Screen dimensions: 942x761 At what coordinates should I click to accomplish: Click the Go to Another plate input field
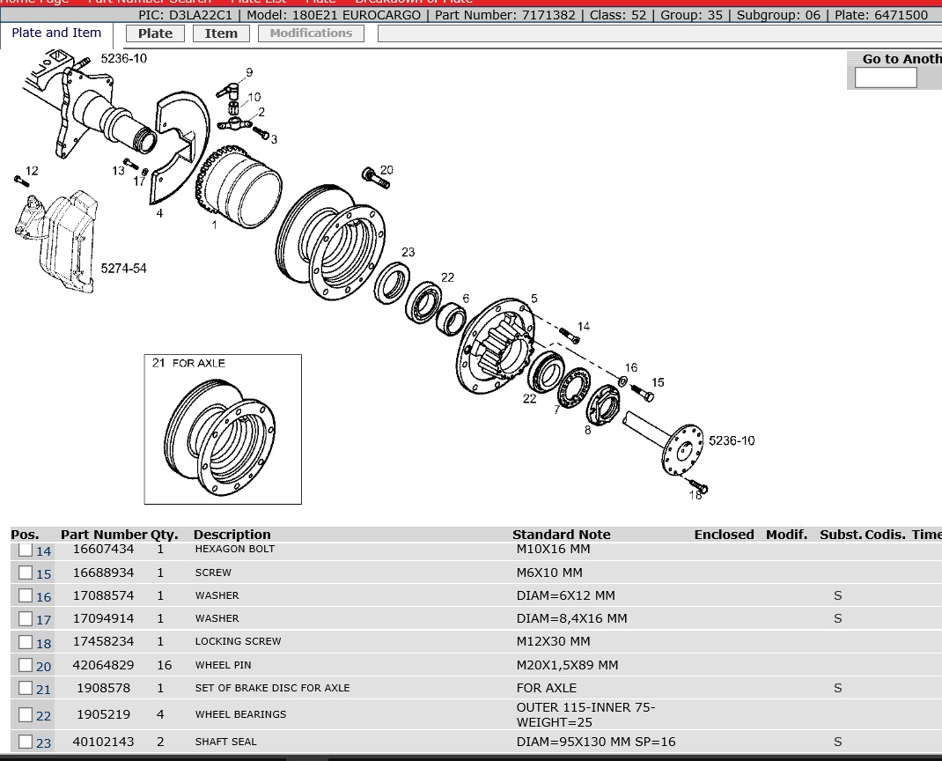(886, 78)
